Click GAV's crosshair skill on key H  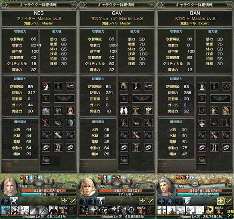pyautogui.click(x=131, y=210)
